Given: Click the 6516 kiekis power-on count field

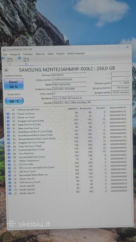Looking at the screenshot, I should [120, 87].
